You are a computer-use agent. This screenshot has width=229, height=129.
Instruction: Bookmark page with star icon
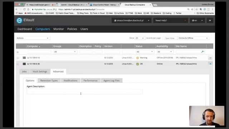point(192,9)
